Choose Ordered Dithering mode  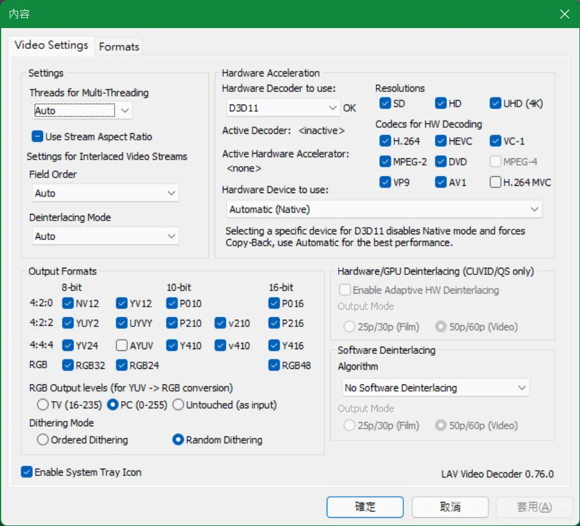pyautogui.click(x=43, y=440)
